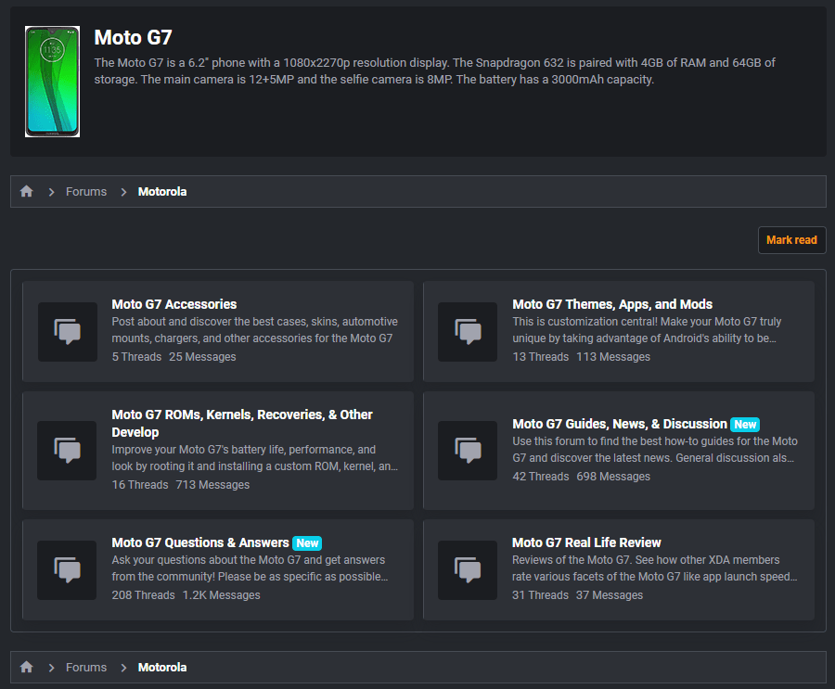This screenshot has height=689, width=835.
Task: Click the Moto G7 specs description paragraph
Action: click(x=434, y=70)
